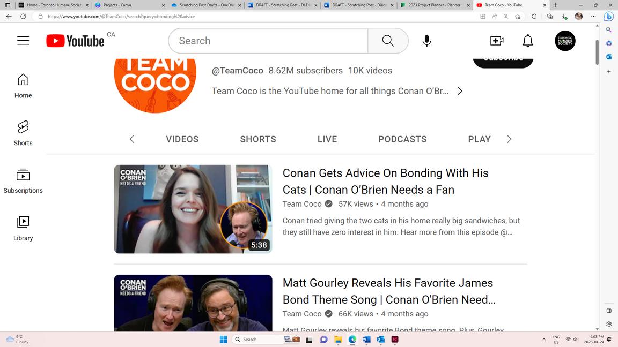The width and height of the screenshot is (618, 347).
Task: Open the Create video icon
Action: point(497,41)
